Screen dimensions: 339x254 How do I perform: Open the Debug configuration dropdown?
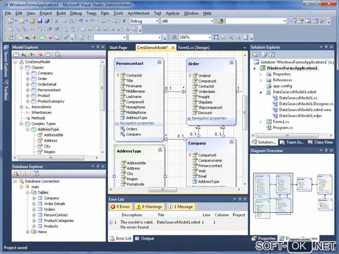(157, 21)
